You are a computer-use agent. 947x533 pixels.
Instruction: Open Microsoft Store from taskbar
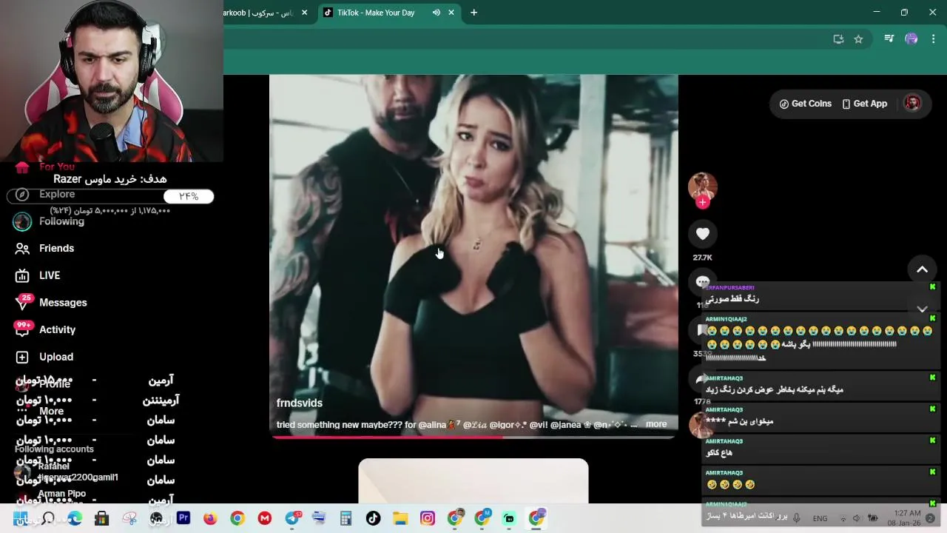point(102,518)
